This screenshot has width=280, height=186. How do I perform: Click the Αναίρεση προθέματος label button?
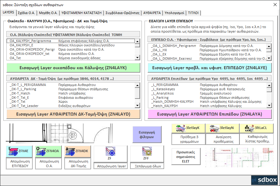[222, 139]
